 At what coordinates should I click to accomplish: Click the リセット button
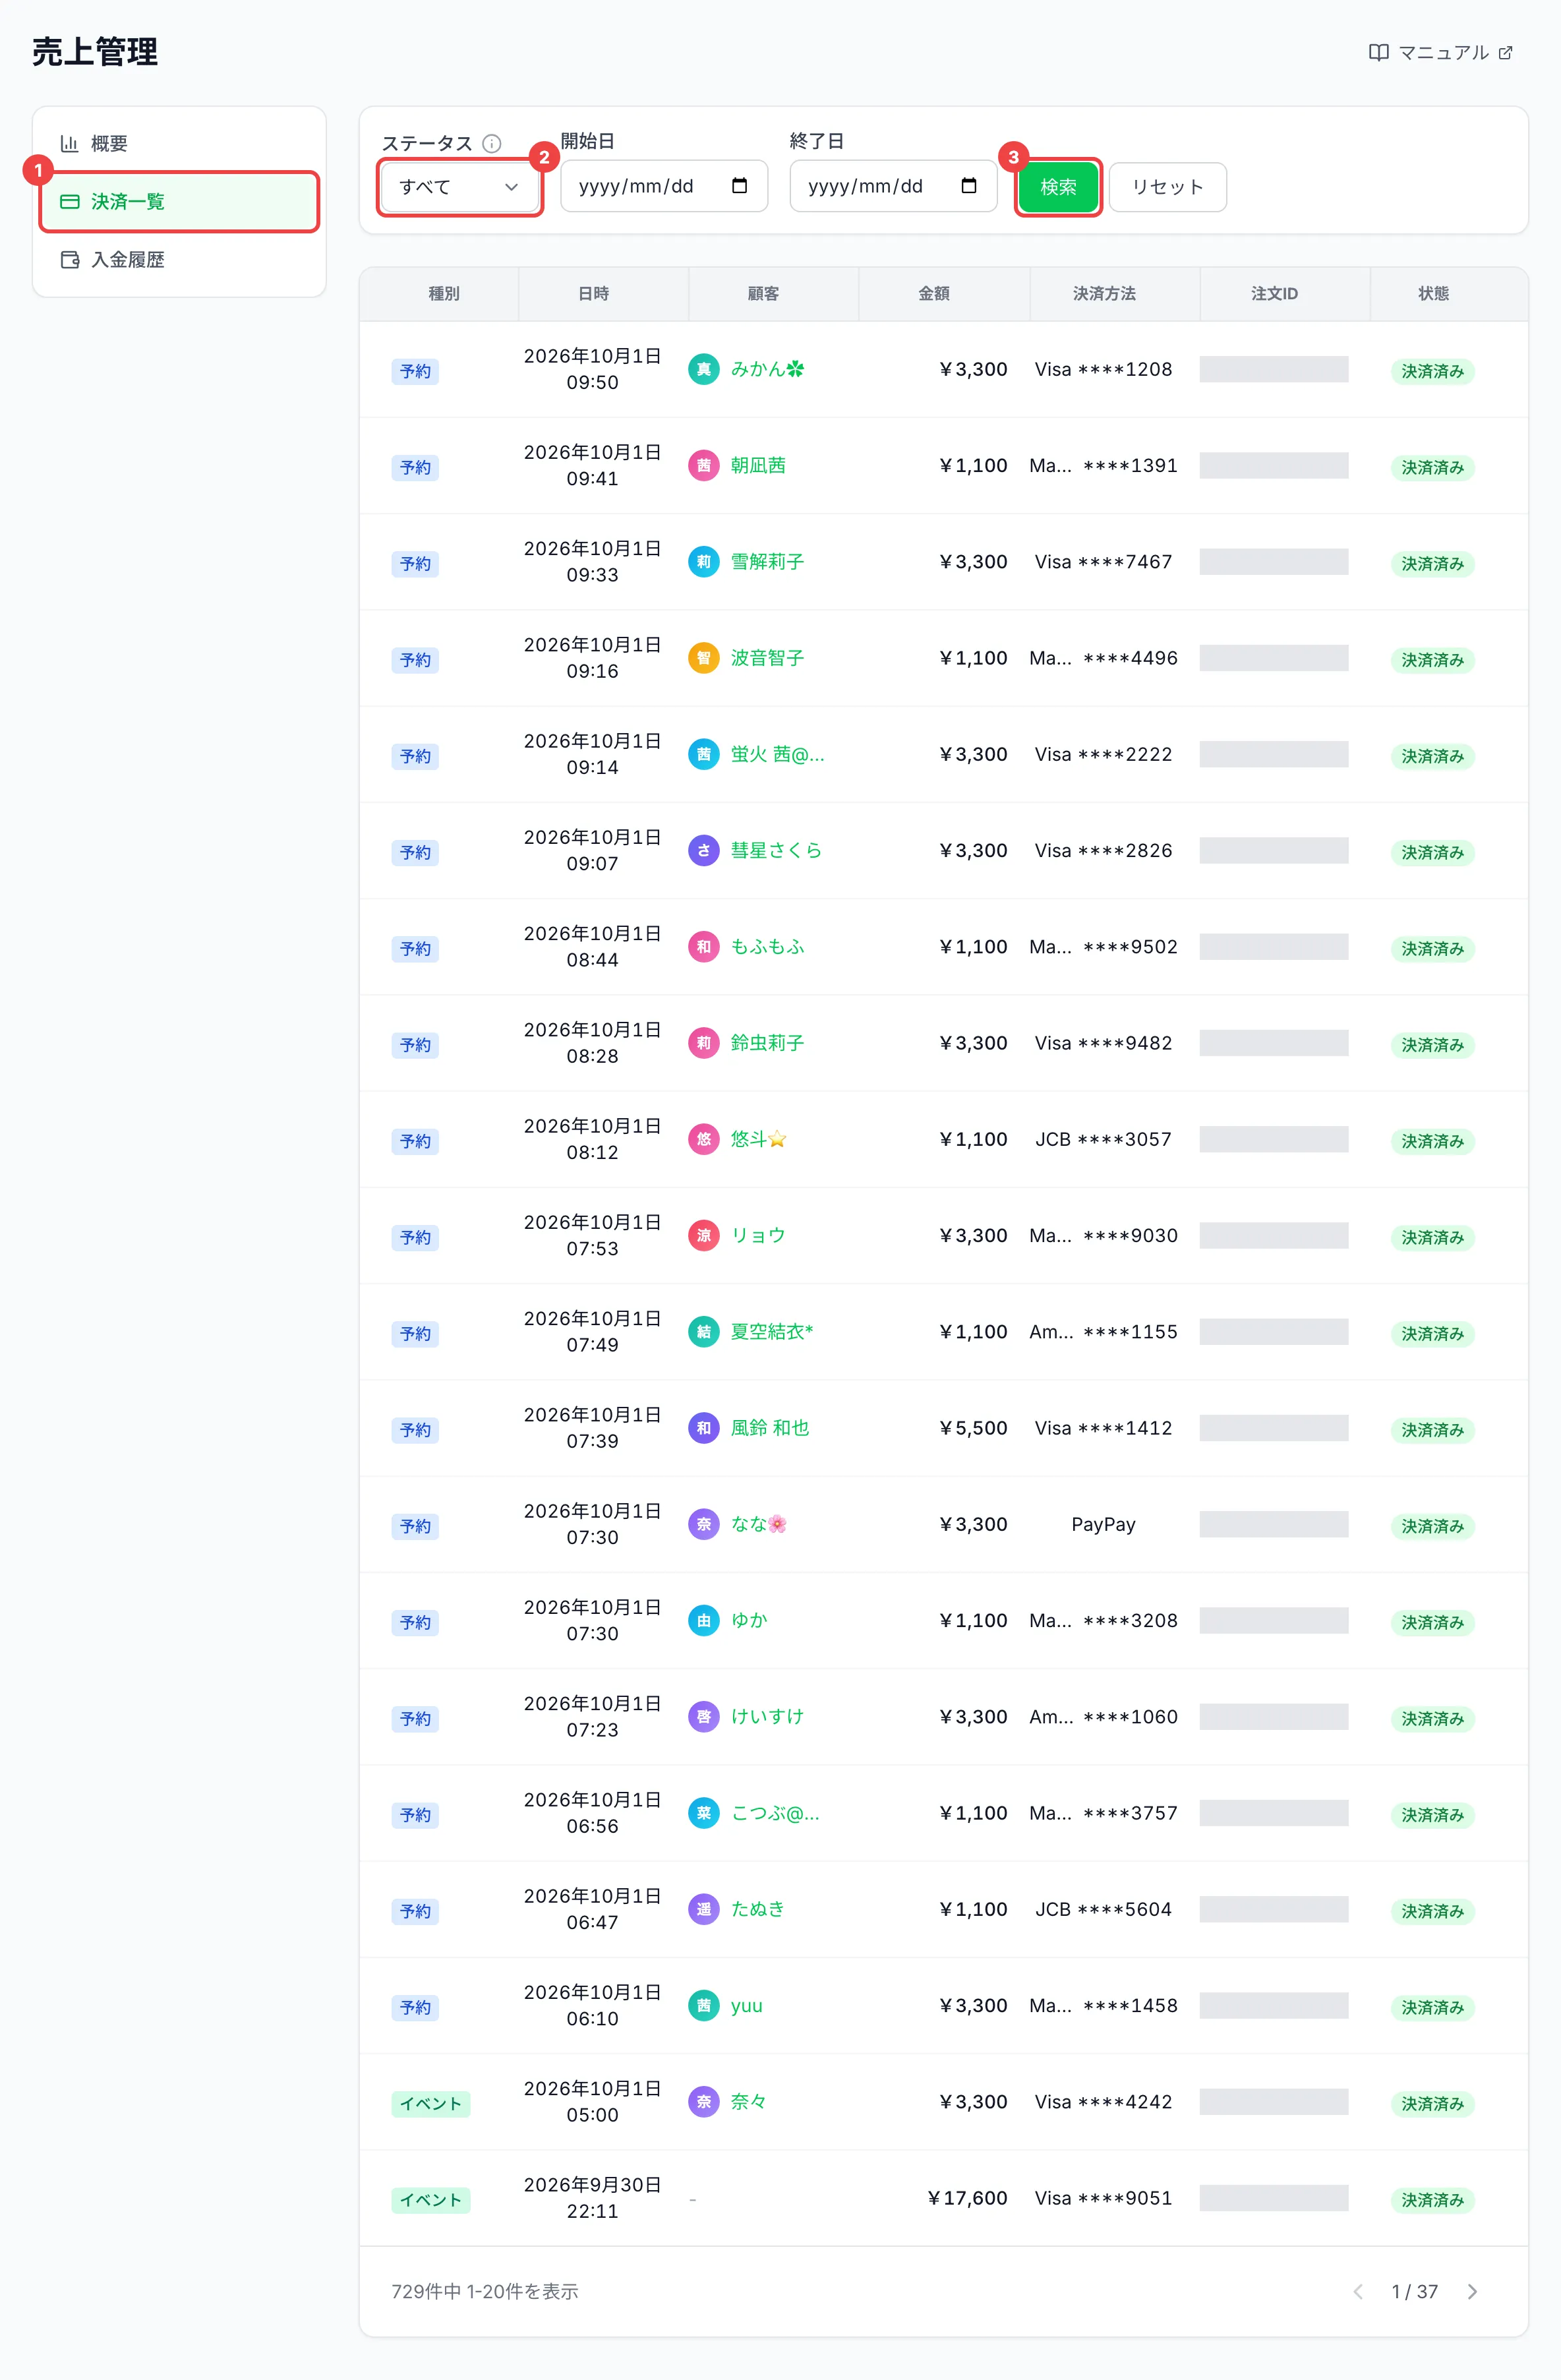point(1167,187)
